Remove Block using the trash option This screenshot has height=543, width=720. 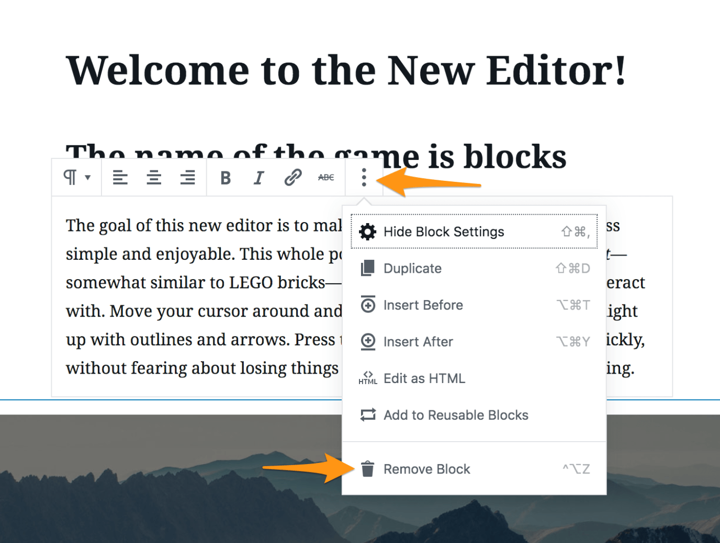click(x=427, y=469)
